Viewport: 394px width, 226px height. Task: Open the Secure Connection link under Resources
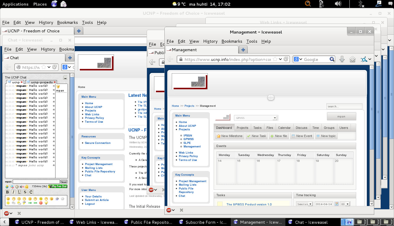(x=98, y=143)
